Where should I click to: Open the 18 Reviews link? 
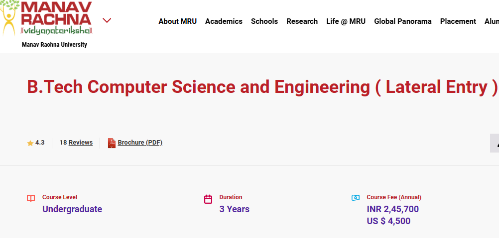point(76,143)
